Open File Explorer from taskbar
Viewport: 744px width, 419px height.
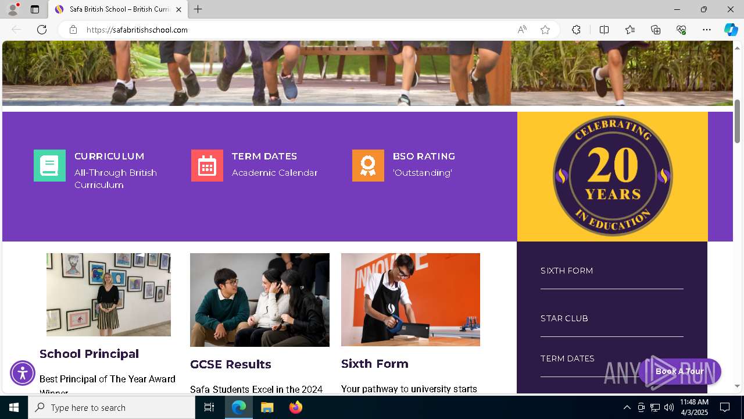[x=267, y=407]
